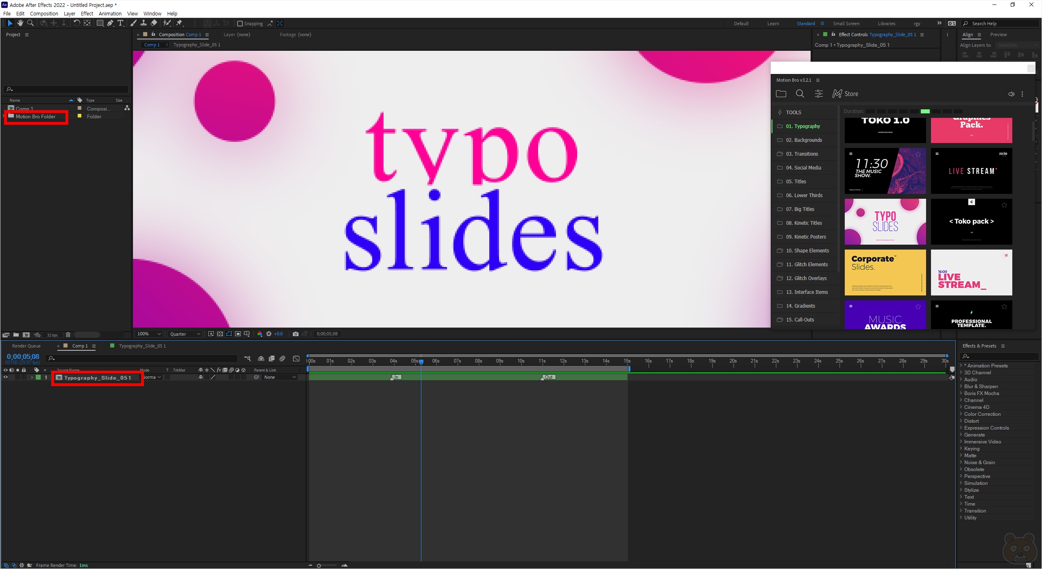Open Motion Bro folder browser icon
The width and height of the screenshot is (1042, 569).
click(781, 94)
